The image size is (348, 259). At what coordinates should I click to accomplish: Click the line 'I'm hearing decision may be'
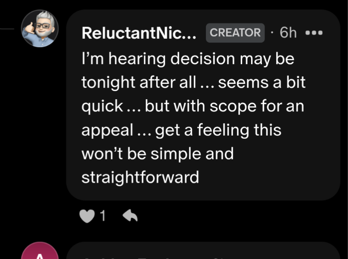(188, 59)
